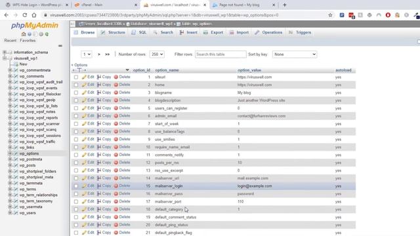Click the wp_posts table icon

(16, 165)
